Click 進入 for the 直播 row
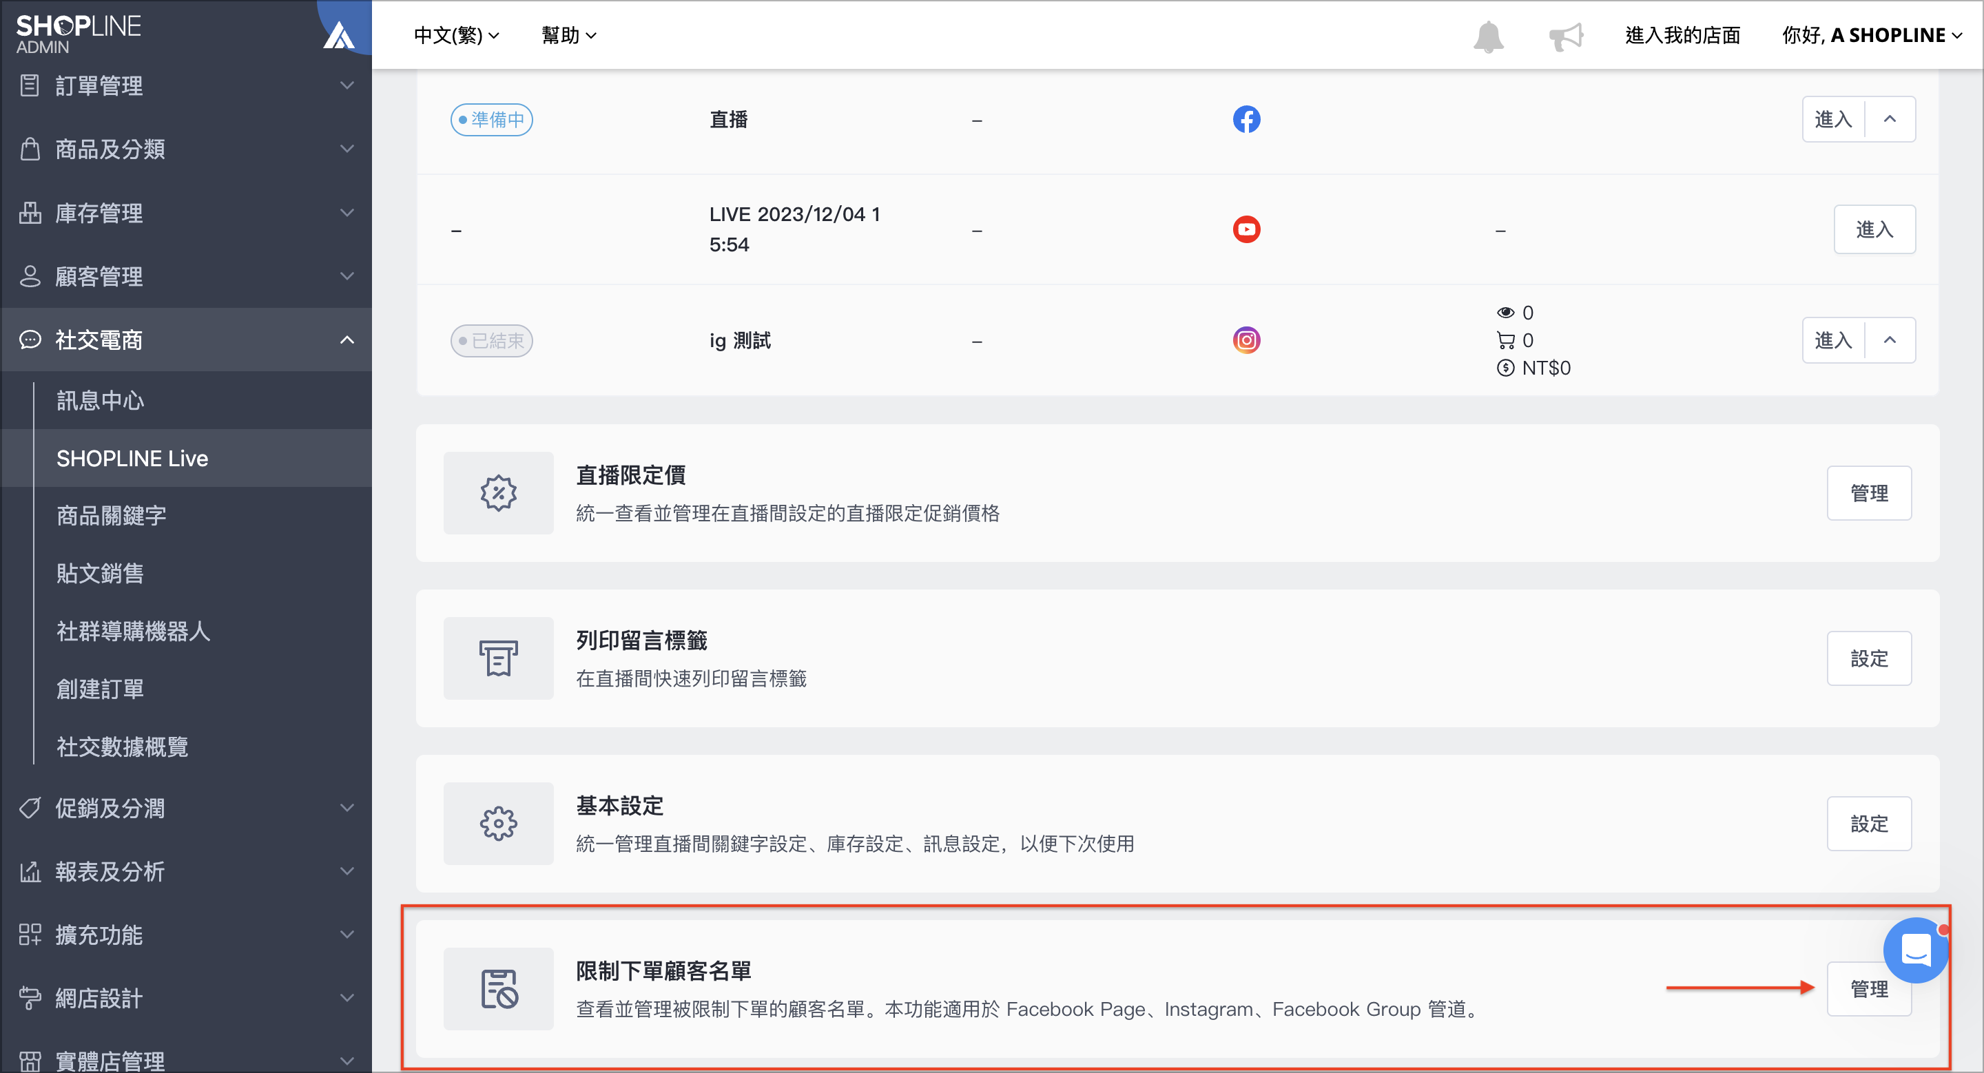The height and width of the screenshot is (1073, 1984). (x=1833, y=119)
